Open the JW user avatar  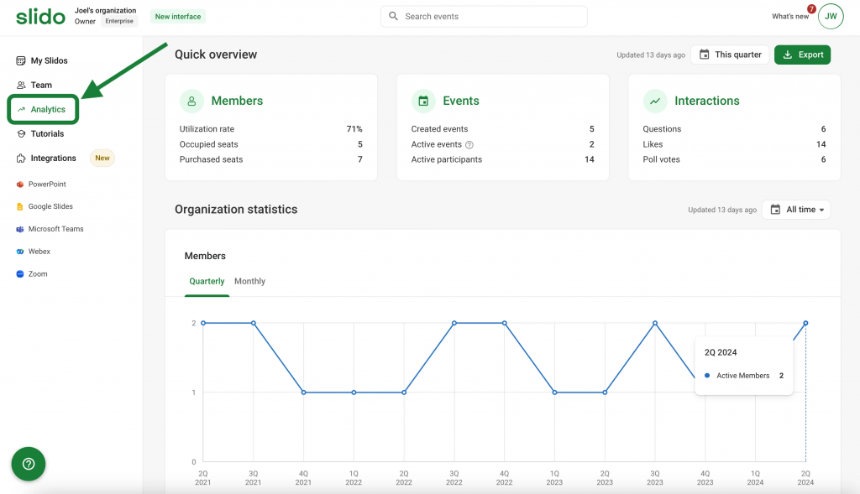[x=831, y=17]
